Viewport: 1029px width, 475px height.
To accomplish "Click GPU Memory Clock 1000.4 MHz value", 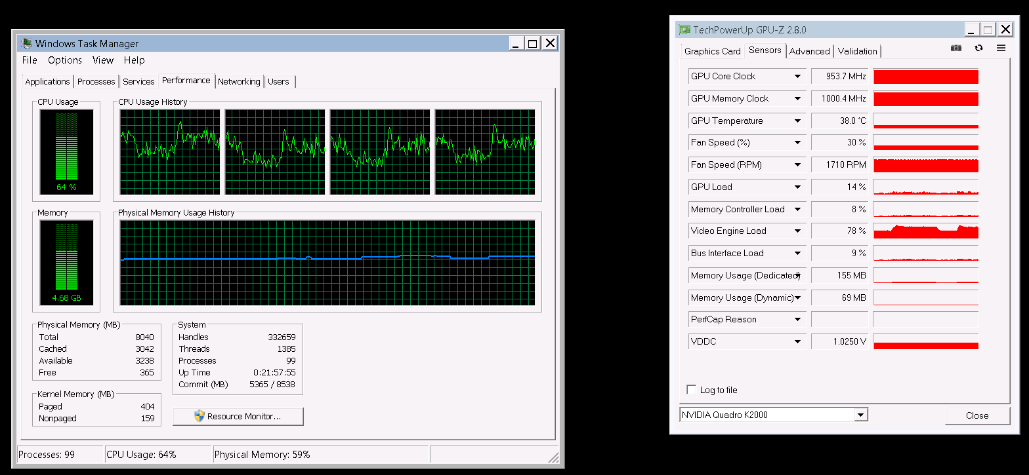I will tap(839, 99).
